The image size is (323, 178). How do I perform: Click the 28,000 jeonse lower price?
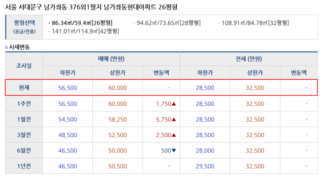[x=205, y=150]
